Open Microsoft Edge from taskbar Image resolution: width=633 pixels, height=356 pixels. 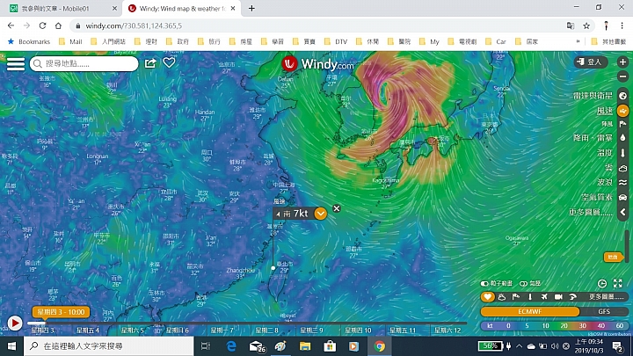click(x=231, y=346)
